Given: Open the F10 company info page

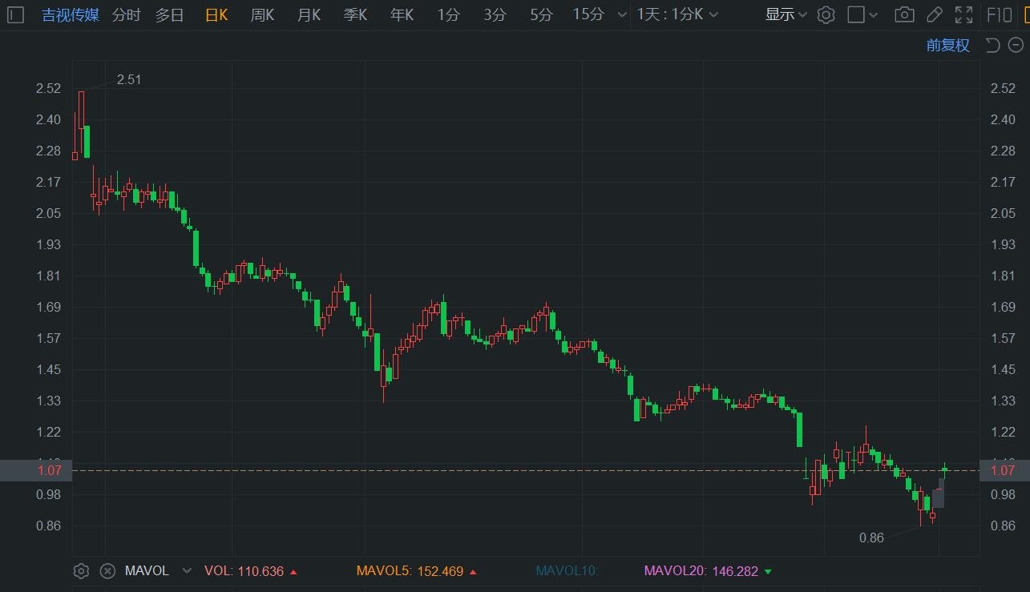Looking at the screenshot, I should click(x=999, y=14).
